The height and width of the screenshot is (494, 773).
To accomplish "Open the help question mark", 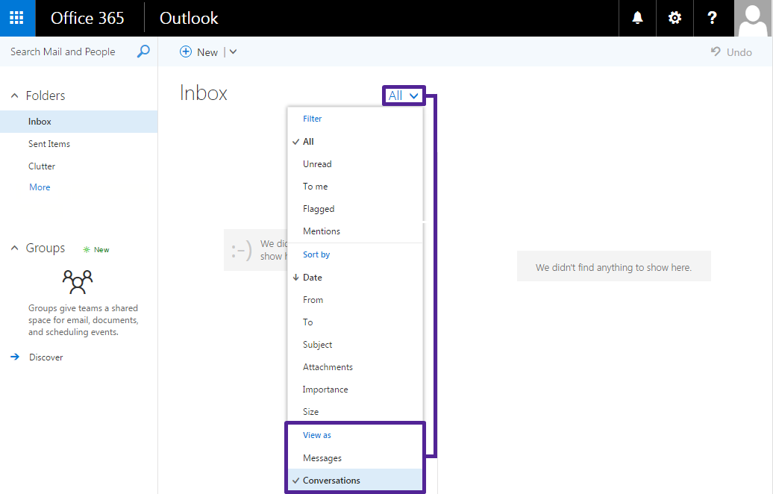I will (x=712, y=18).
